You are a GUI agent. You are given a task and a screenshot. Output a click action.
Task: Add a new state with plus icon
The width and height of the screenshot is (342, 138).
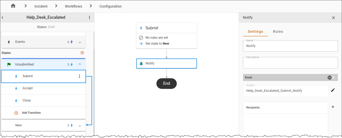[82, 53]
